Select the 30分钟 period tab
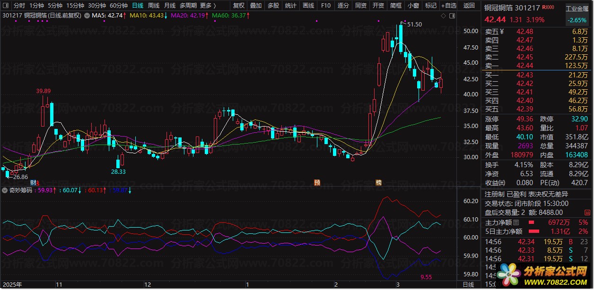Image resolution: width=595 pixels, height=290 pixels. pyautogui.click(x=97, y=6)
